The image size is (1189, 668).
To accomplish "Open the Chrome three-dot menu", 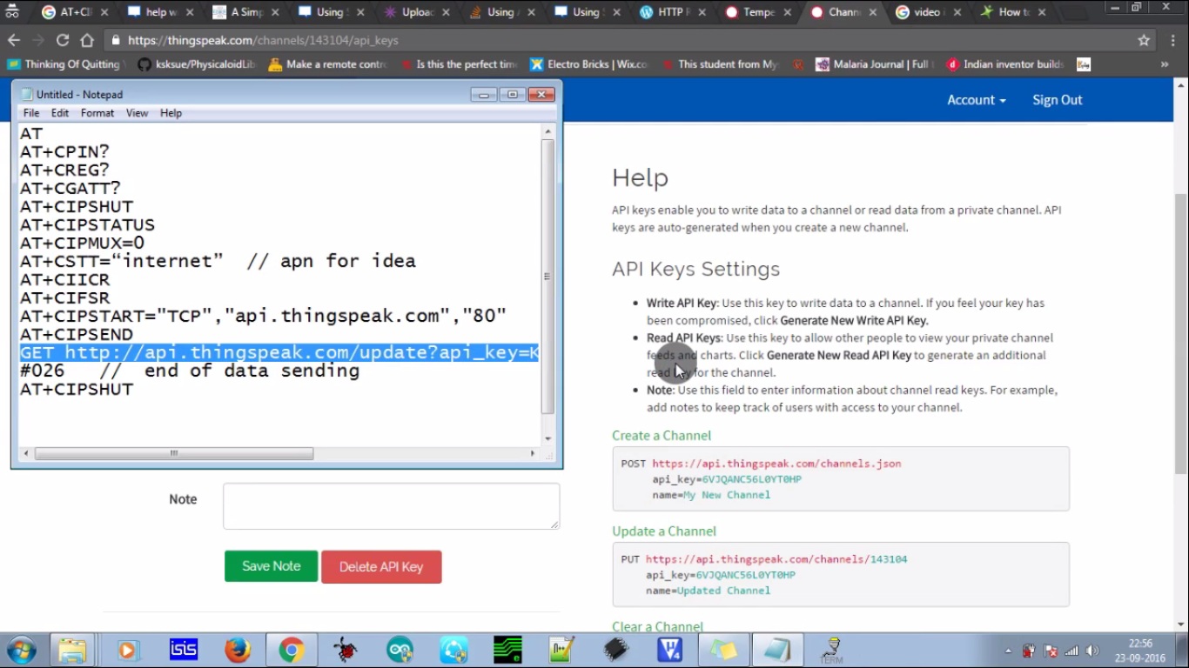I will (x=1172, y=40).
